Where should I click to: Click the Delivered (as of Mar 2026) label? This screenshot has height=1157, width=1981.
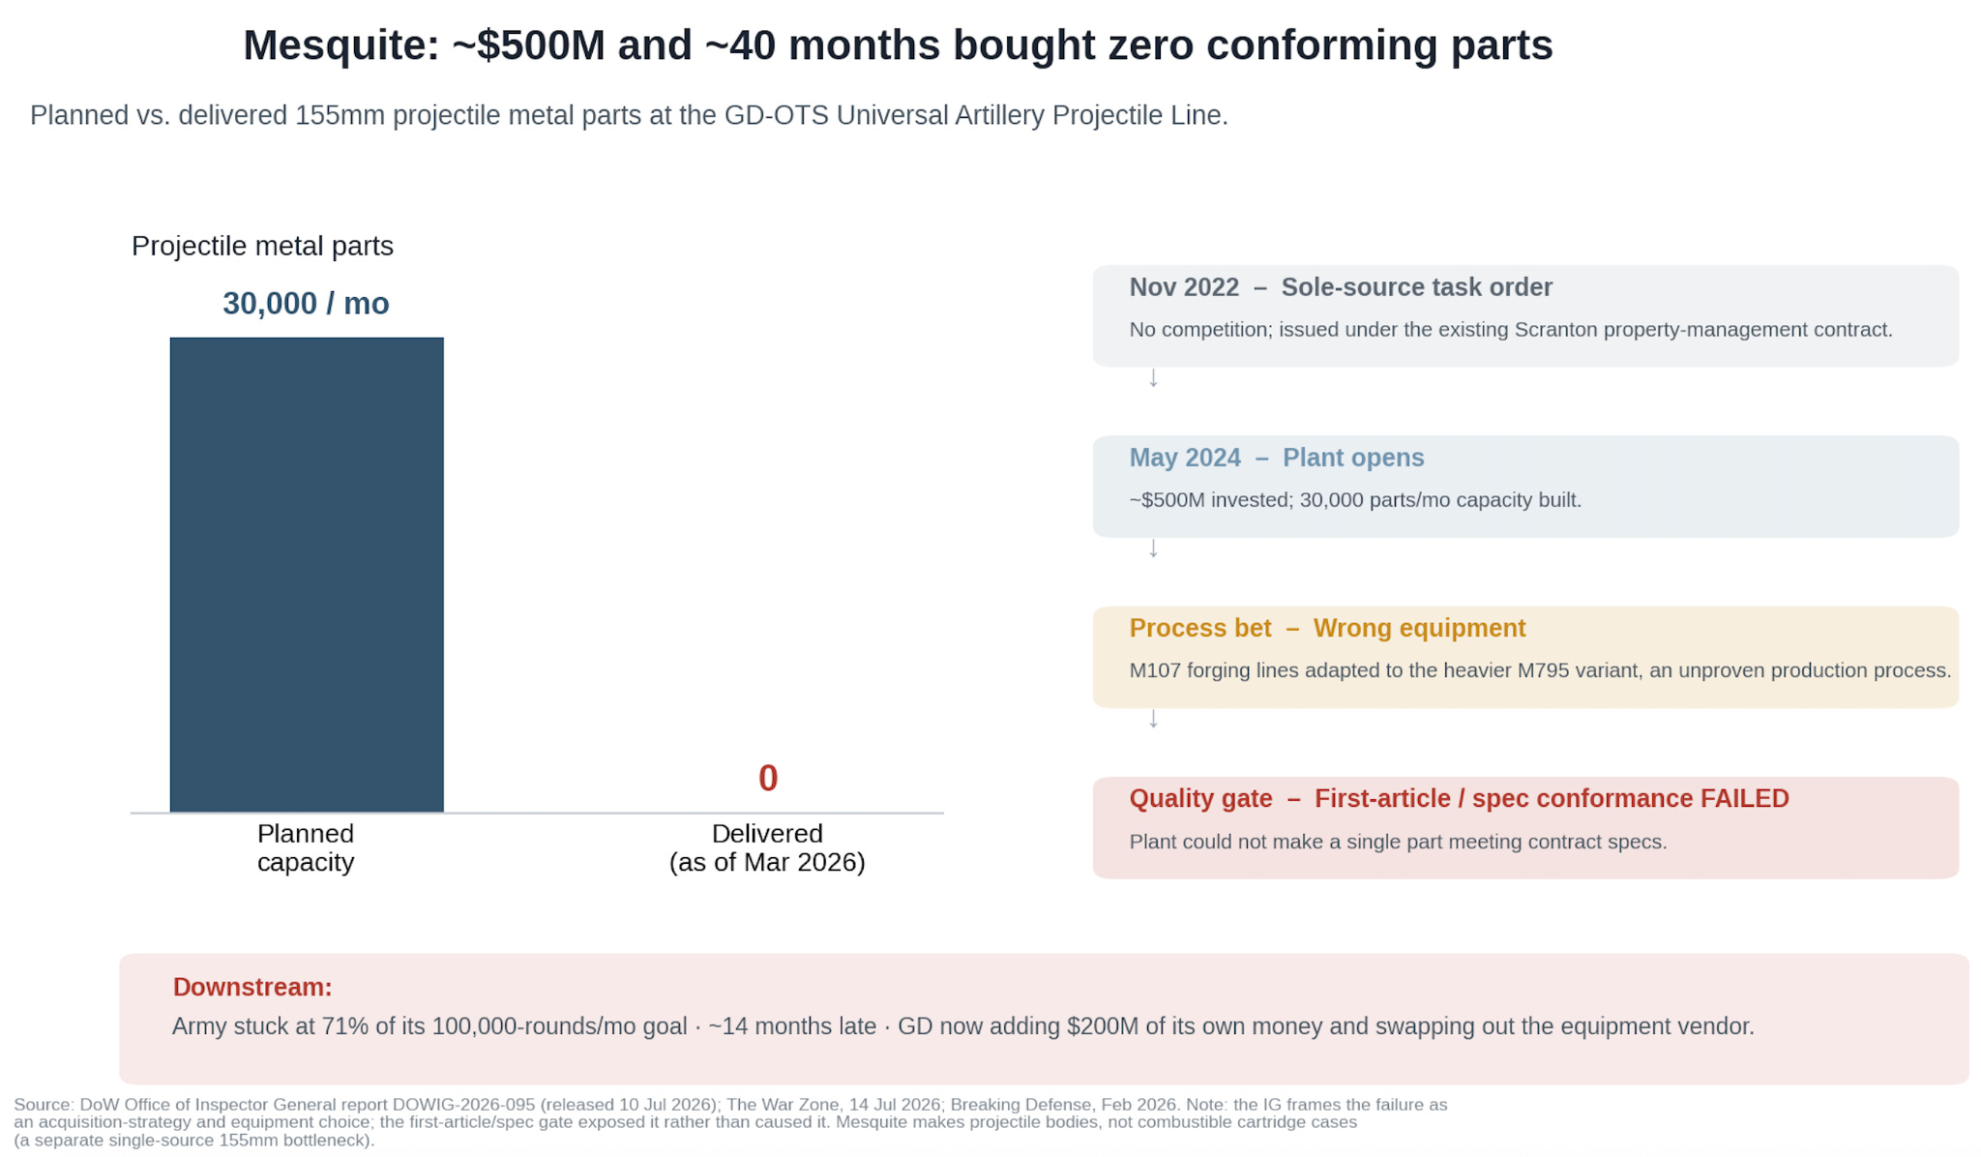click(x=767, y=847)
